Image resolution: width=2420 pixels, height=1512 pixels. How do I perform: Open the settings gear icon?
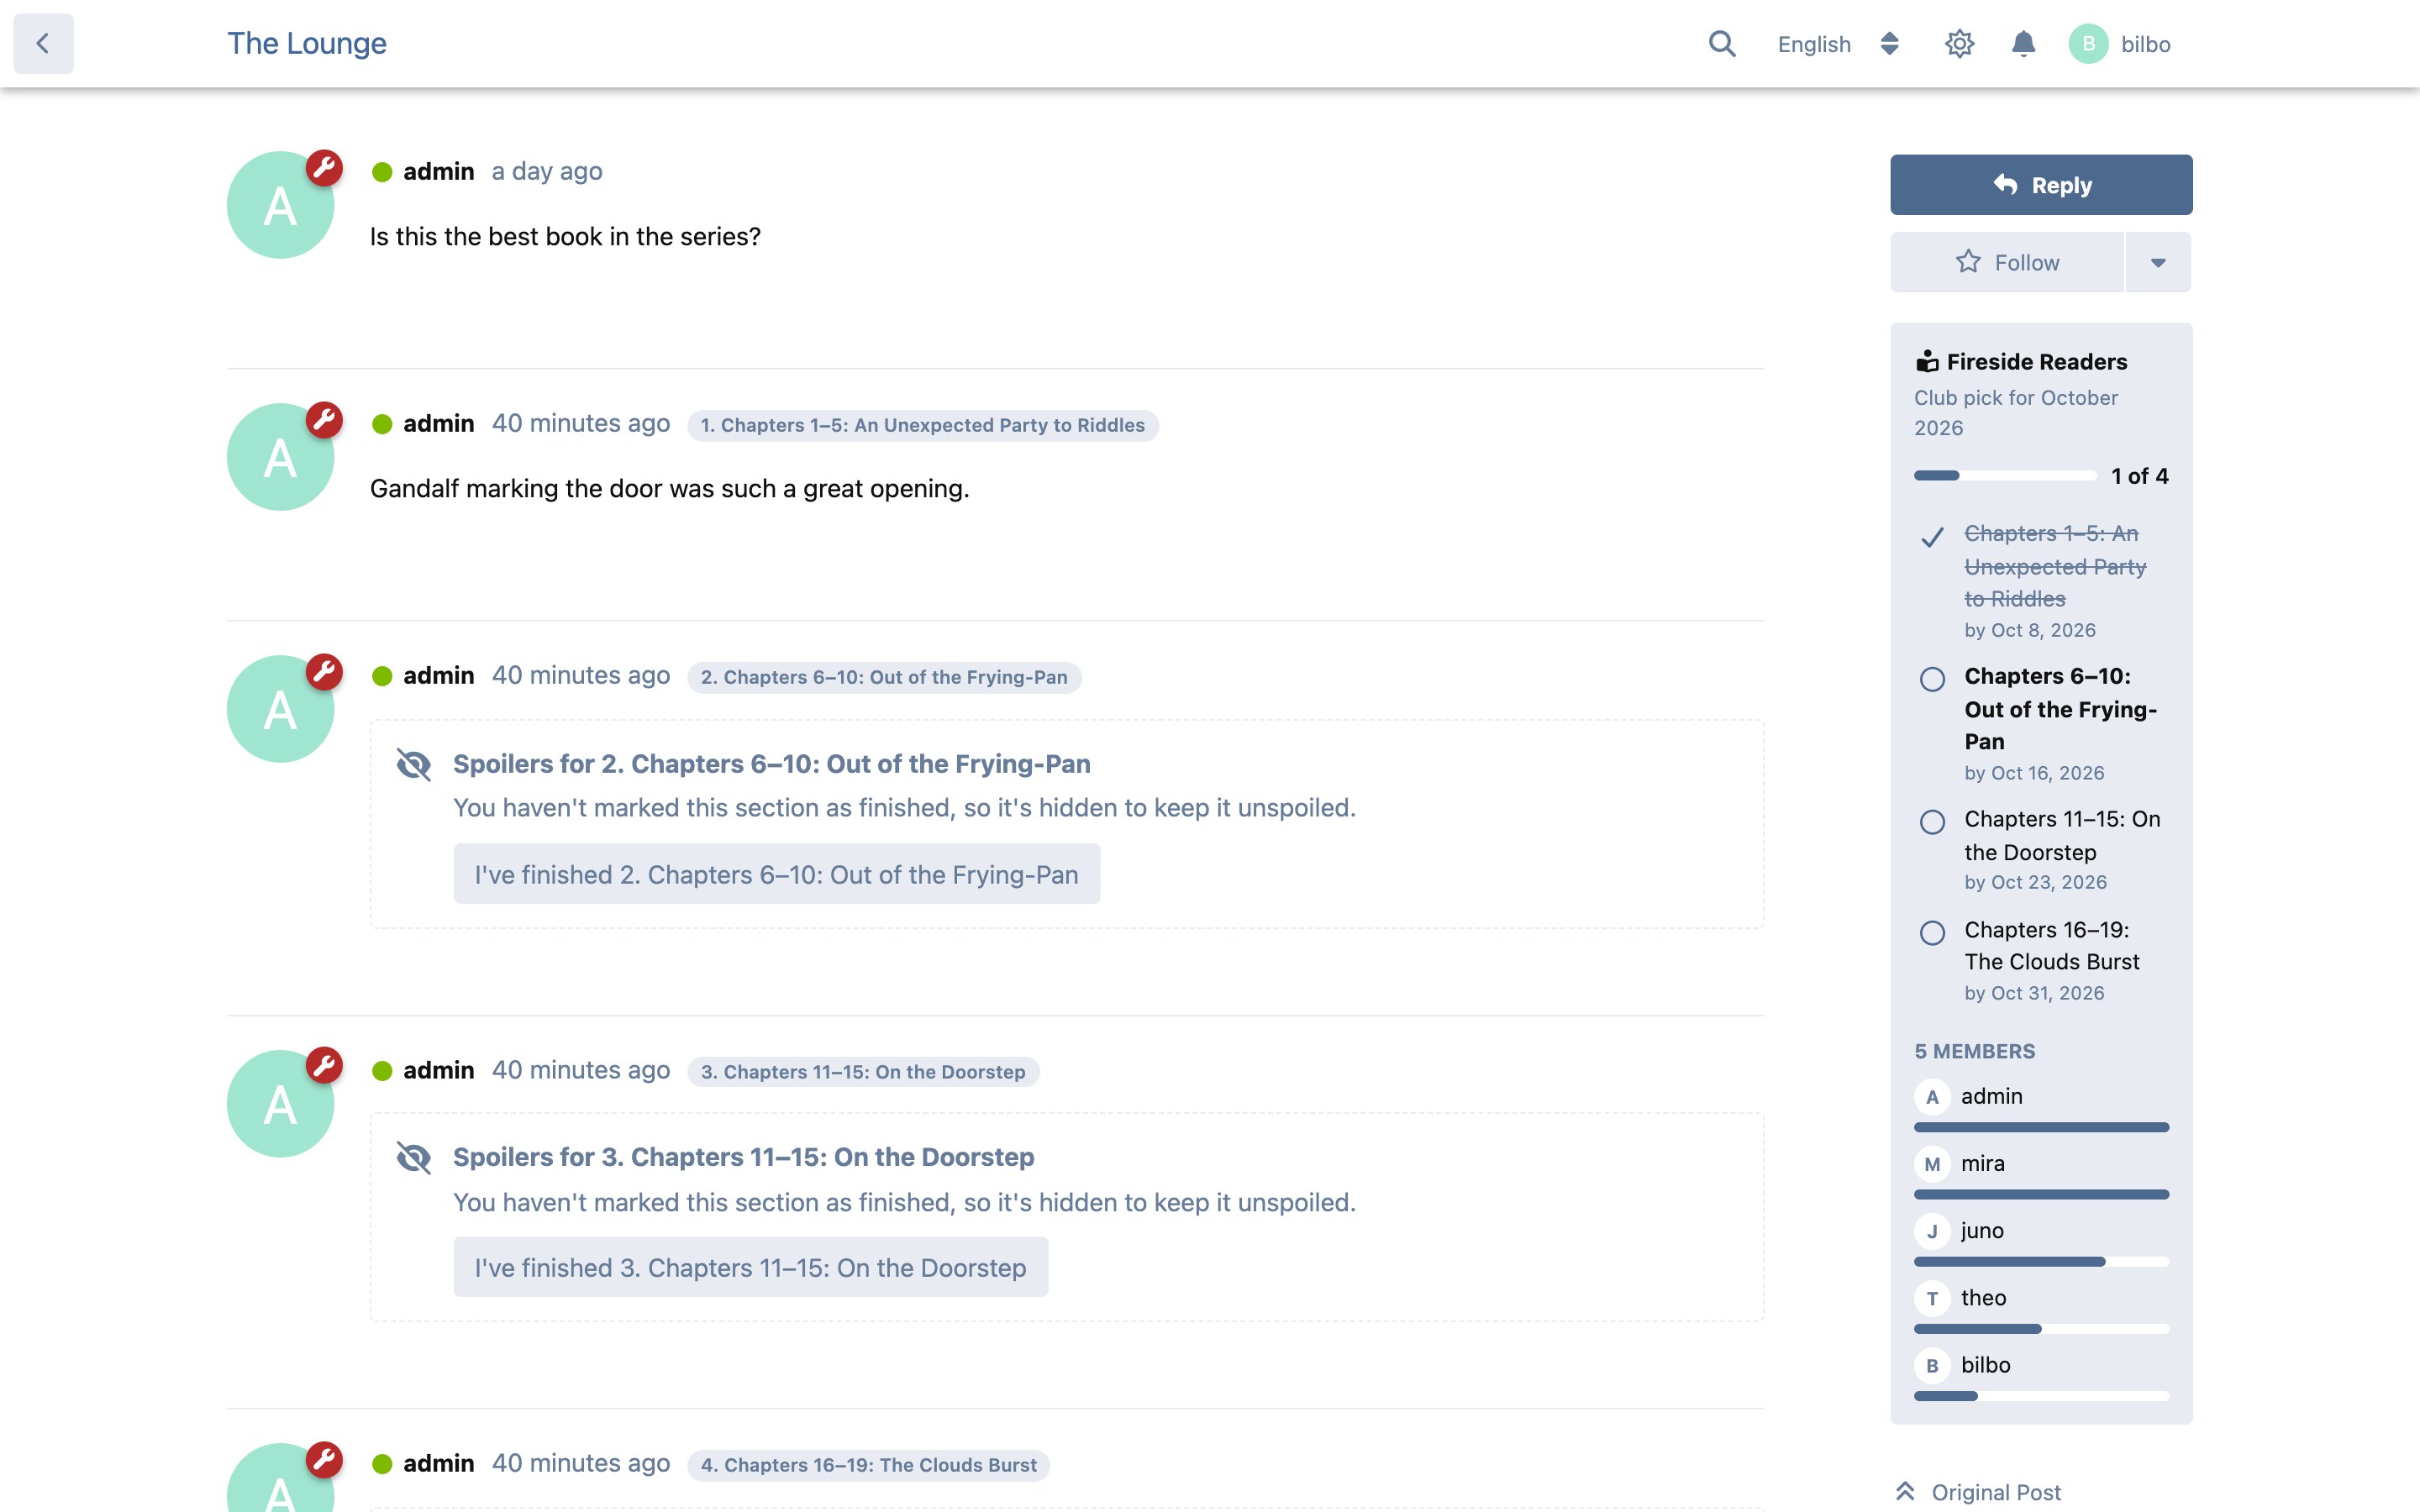(x=1959, y=44)
